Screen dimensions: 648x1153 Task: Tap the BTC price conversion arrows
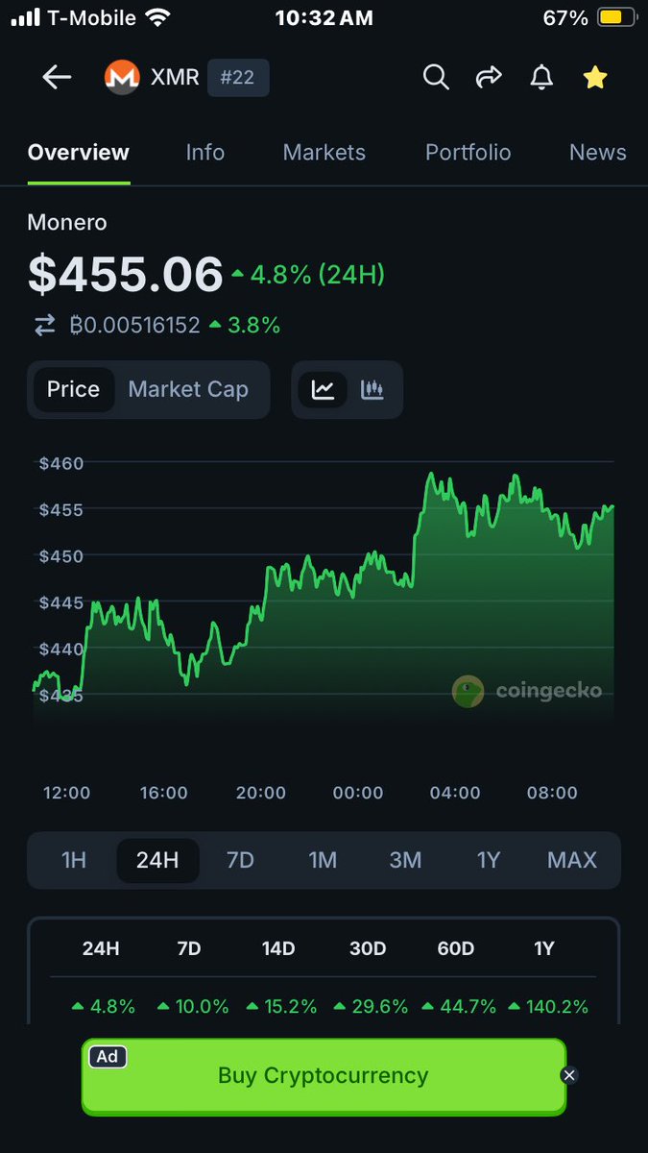[x=45, y=326]
